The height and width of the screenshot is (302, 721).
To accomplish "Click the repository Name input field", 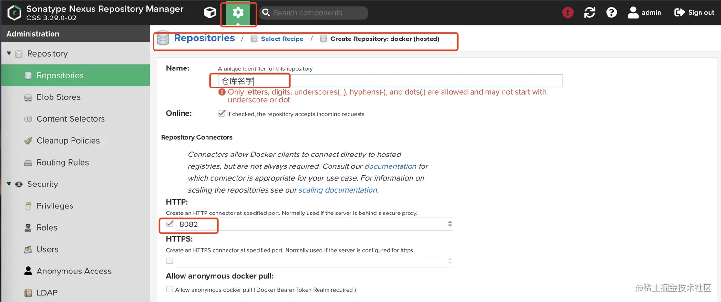I will tap(390, 81).
